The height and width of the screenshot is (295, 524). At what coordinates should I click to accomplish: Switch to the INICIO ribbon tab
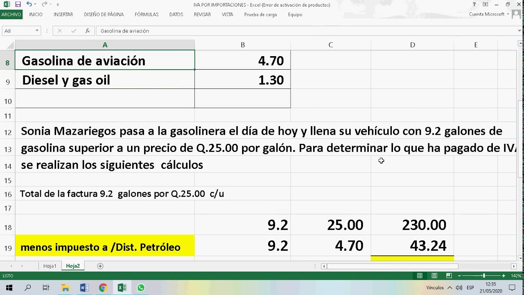click(x=36, y=14)
